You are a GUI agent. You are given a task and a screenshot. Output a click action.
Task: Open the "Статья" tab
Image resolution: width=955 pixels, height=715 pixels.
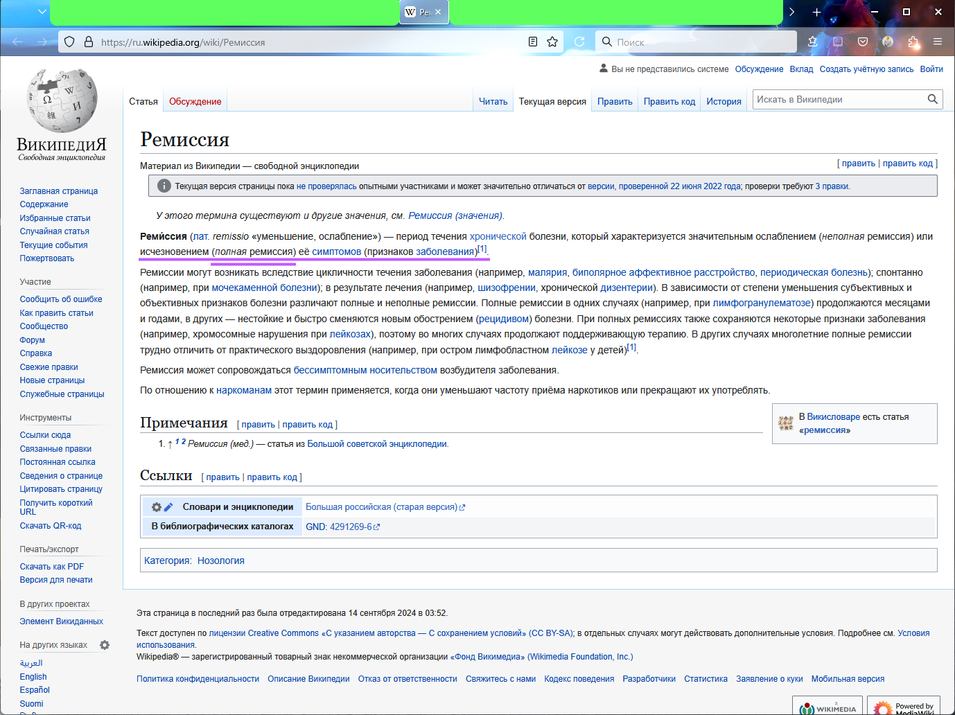pos(143,101)
